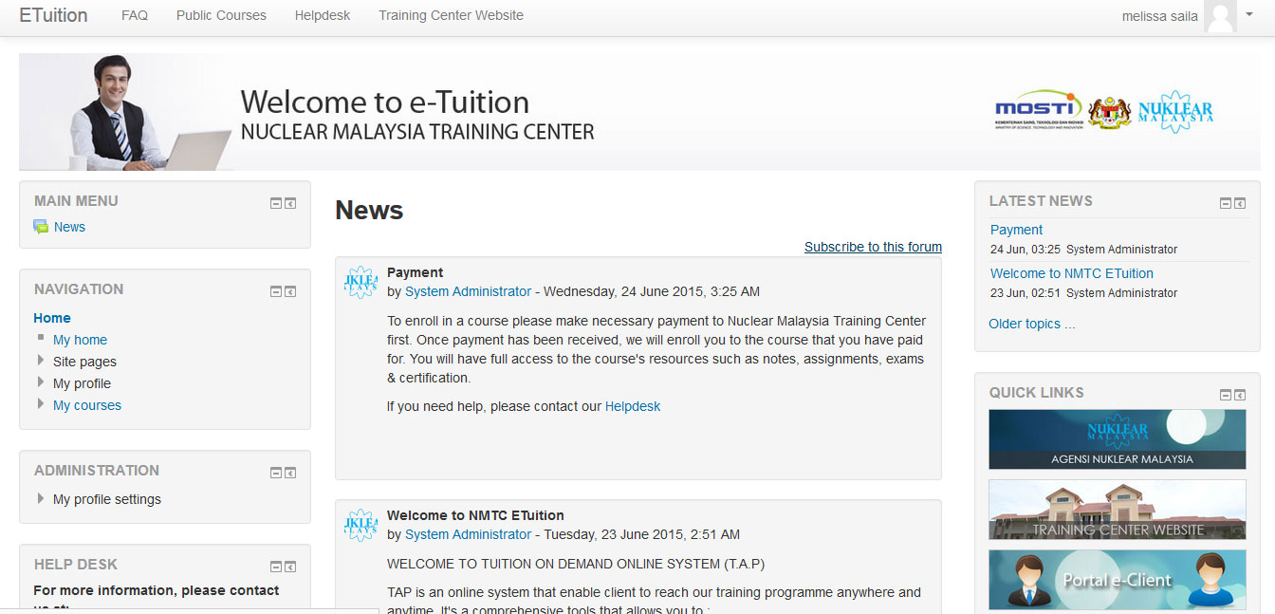Open System Administrator profile on Payment post
The height and width of the screenshot is (614, 1275).
(468, 291)
